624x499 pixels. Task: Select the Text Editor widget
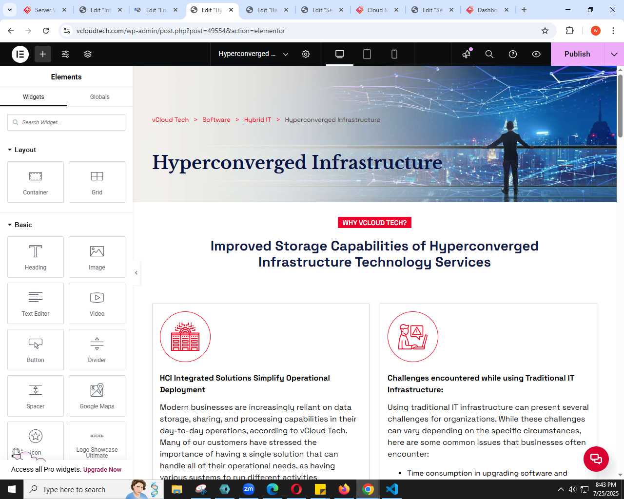tap(36, 303)
